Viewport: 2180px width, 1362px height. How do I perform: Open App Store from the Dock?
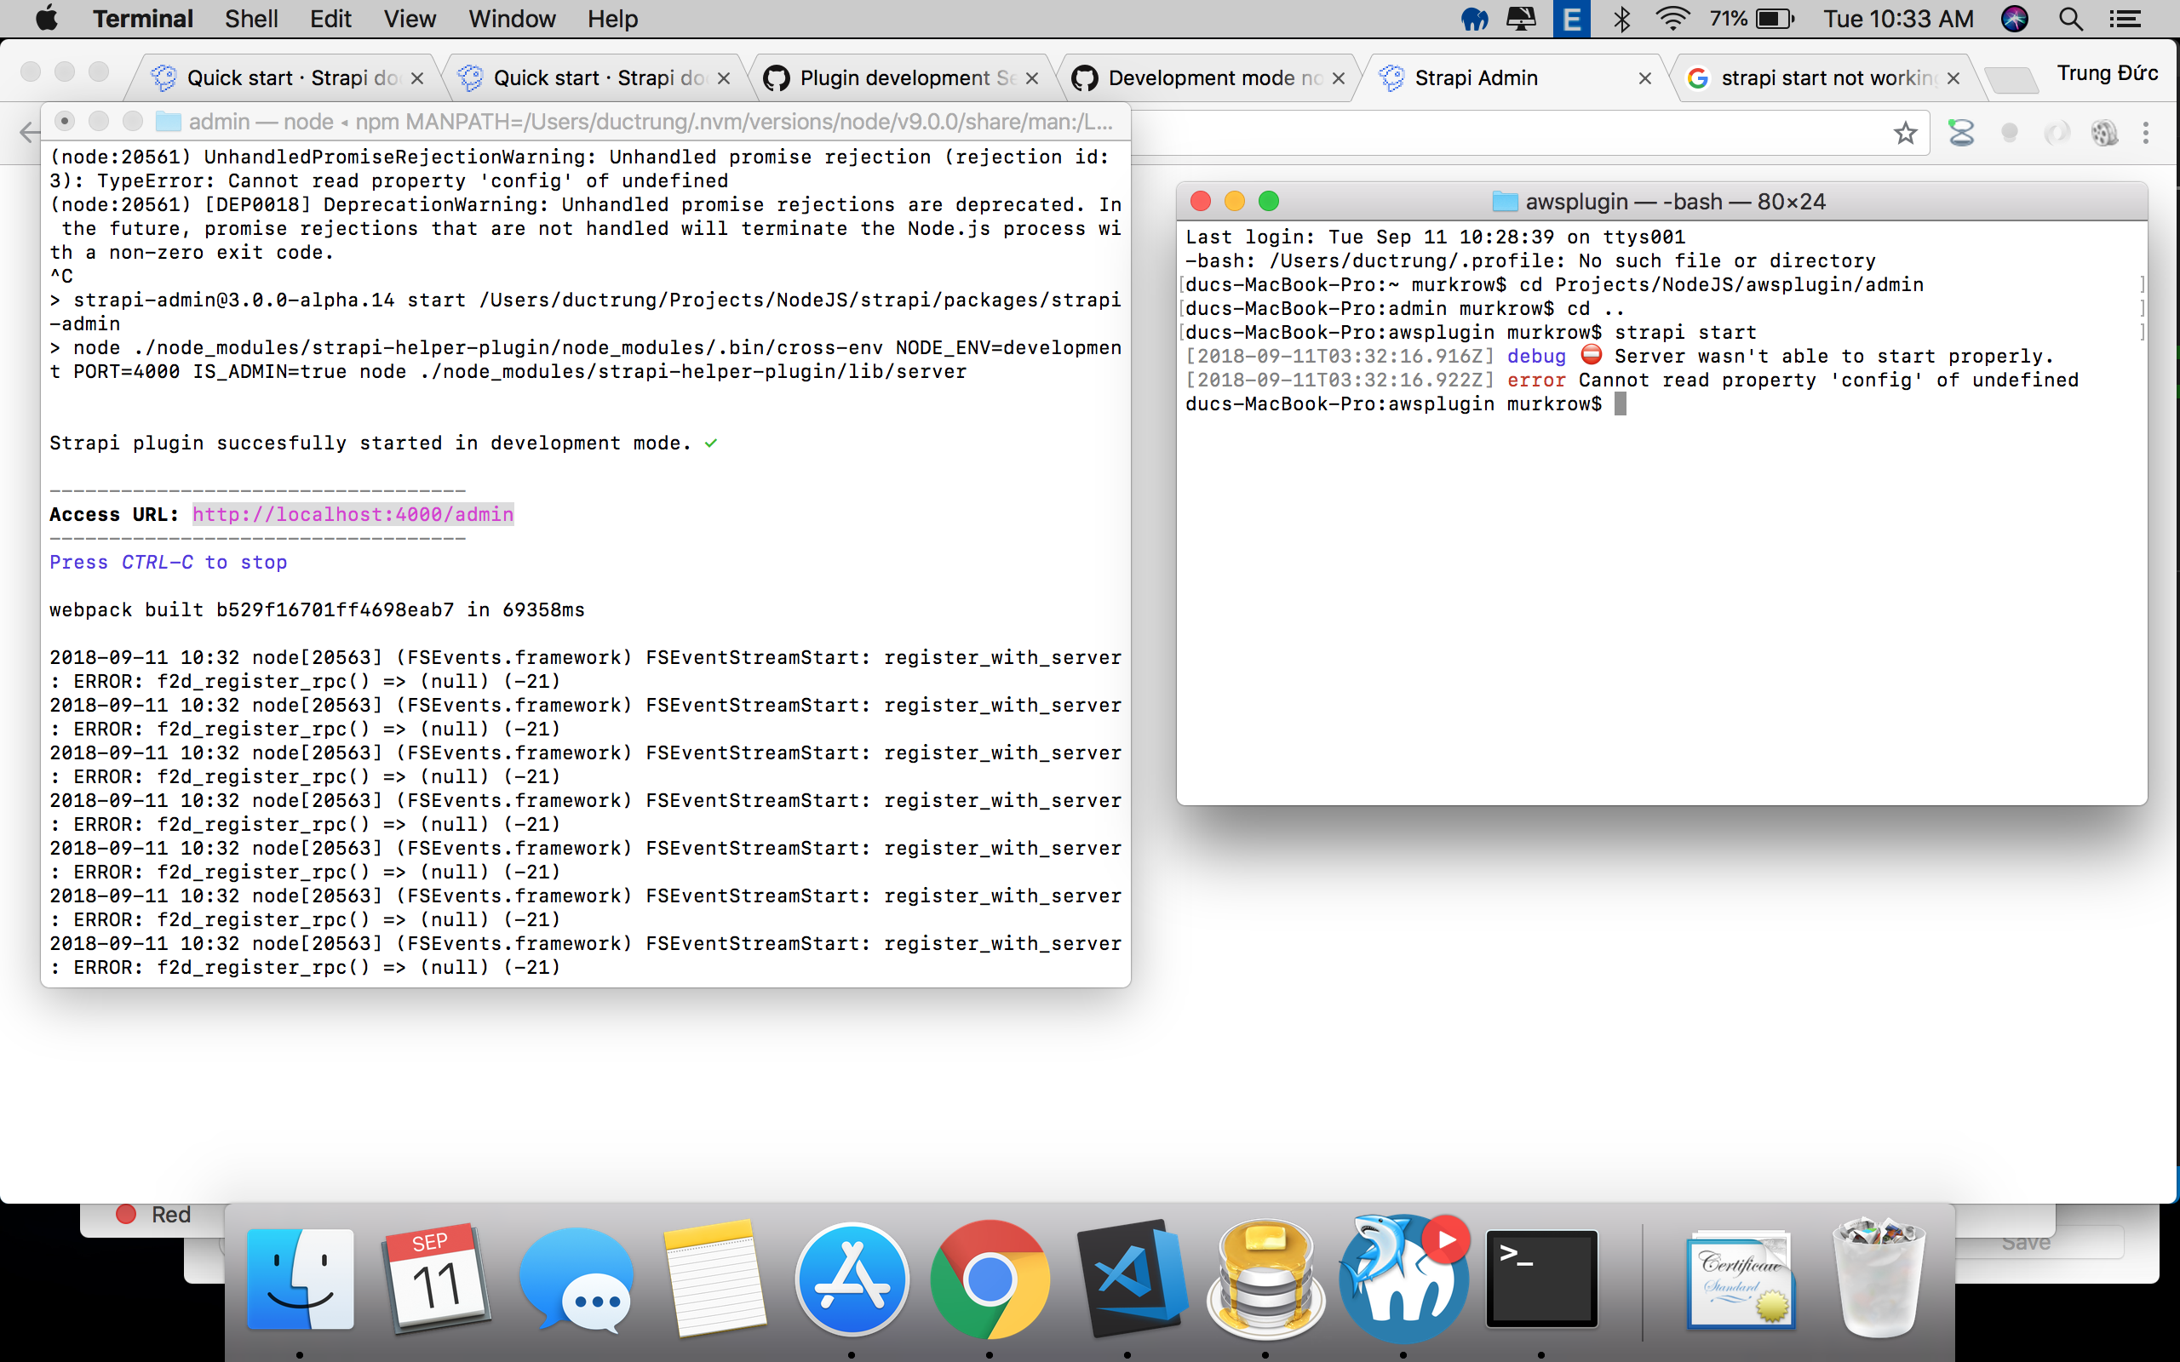[x=852, y=1279]
